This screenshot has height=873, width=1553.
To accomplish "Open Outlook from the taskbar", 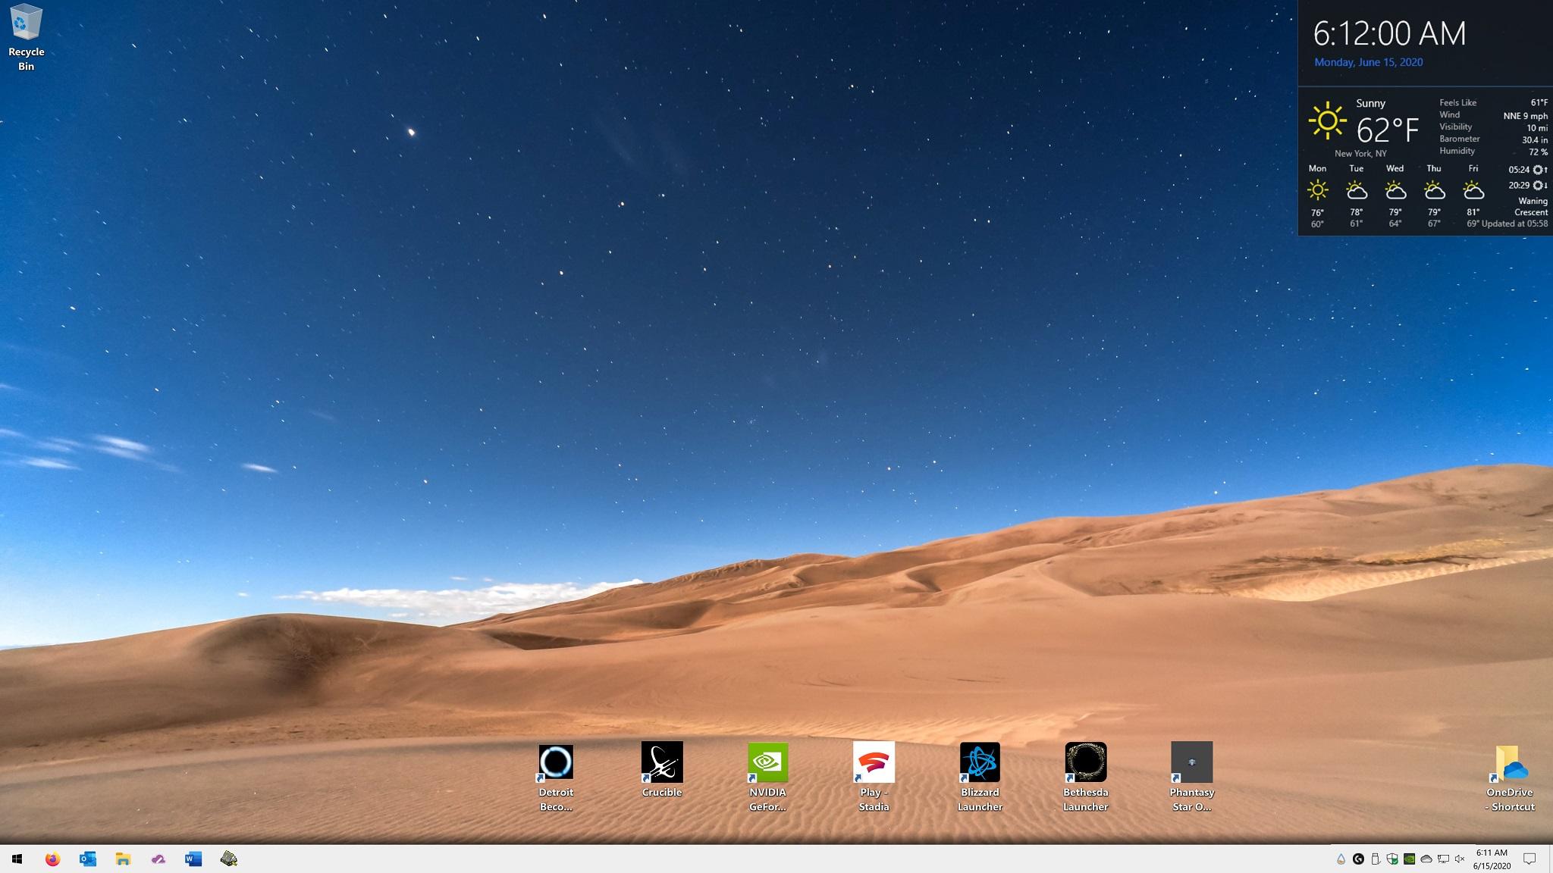I will coord(88,859).
